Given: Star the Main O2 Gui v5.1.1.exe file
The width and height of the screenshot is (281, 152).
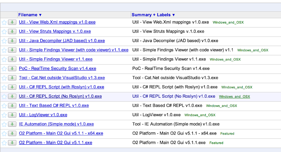Looking at the screenshot, I should click(4, 143).
